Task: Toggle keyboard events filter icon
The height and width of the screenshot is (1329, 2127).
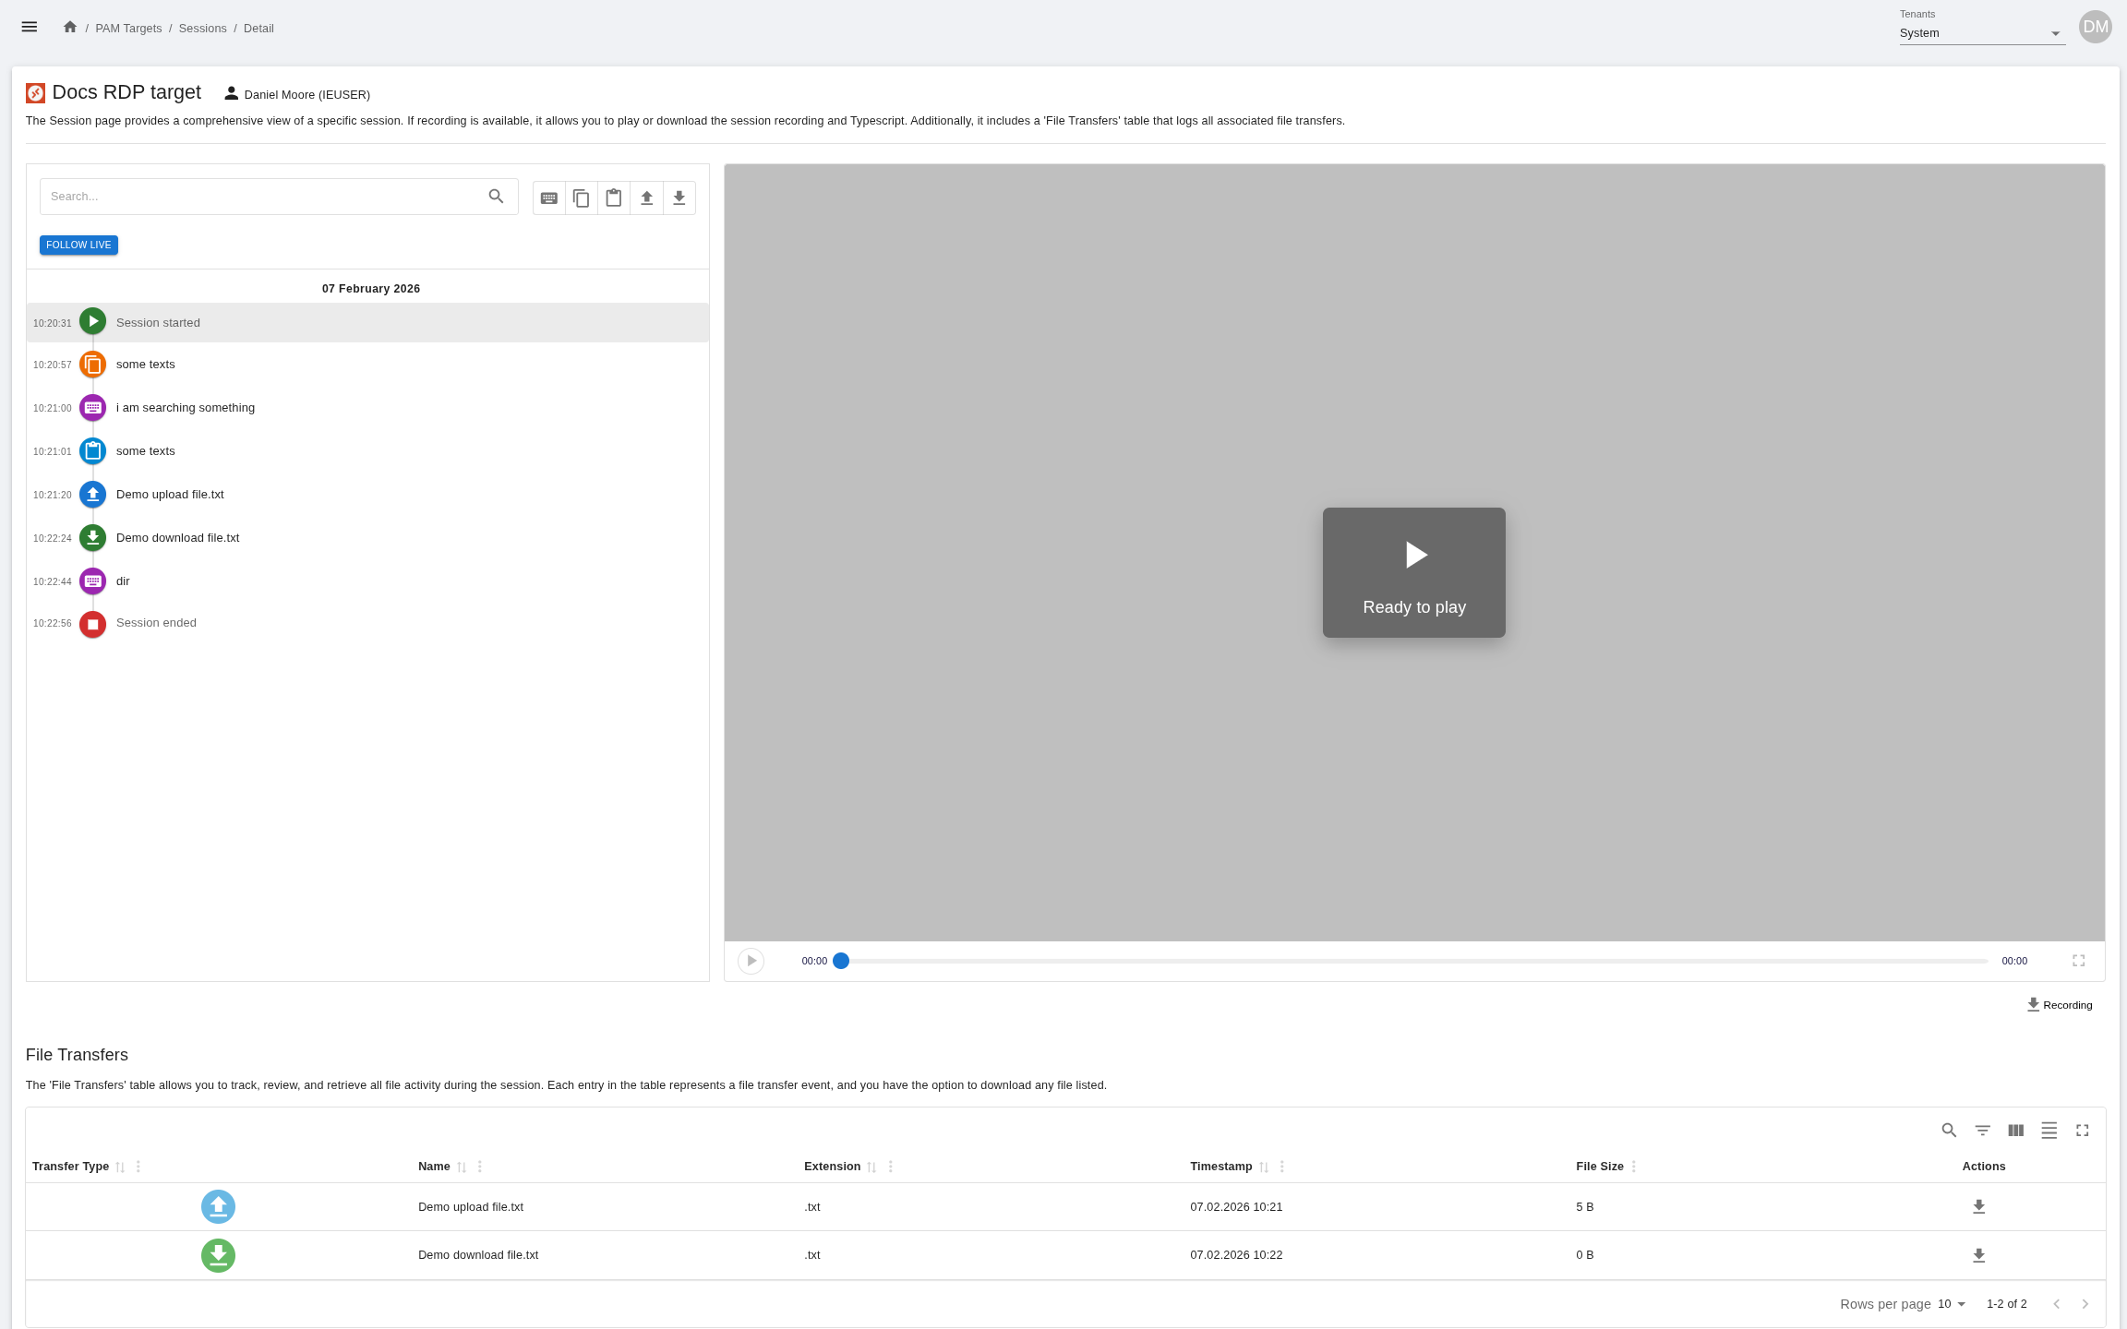Action: [x=549, y=198]
